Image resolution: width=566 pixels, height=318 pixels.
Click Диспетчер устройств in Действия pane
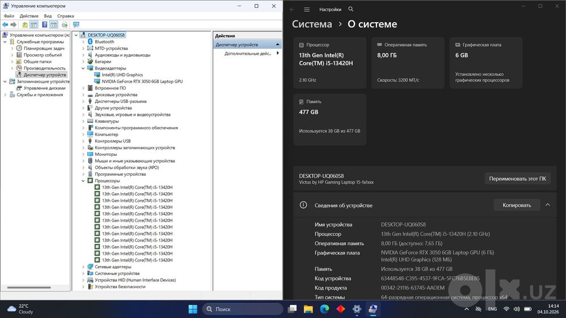click(x=247, y=45)
